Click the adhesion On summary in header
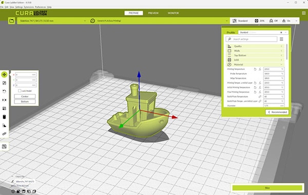This screenshot has width=308, height=195. (286, 21)
